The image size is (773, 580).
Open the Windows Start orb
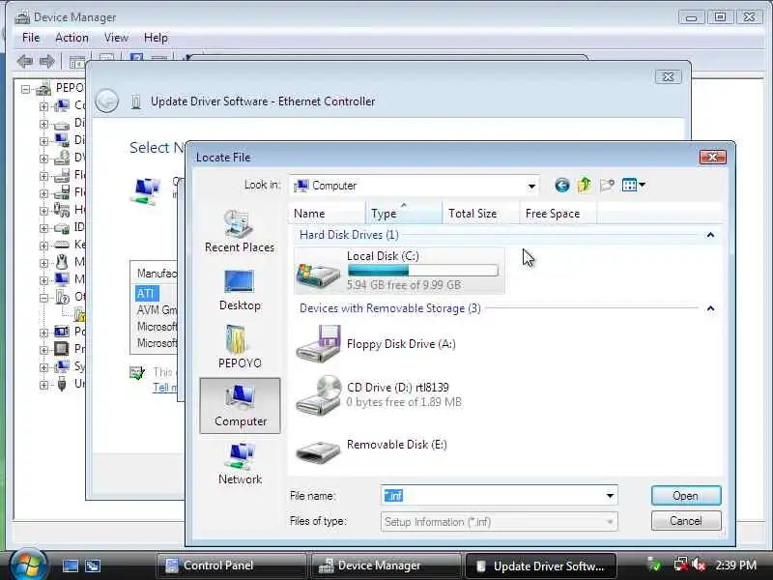[28, 565]
